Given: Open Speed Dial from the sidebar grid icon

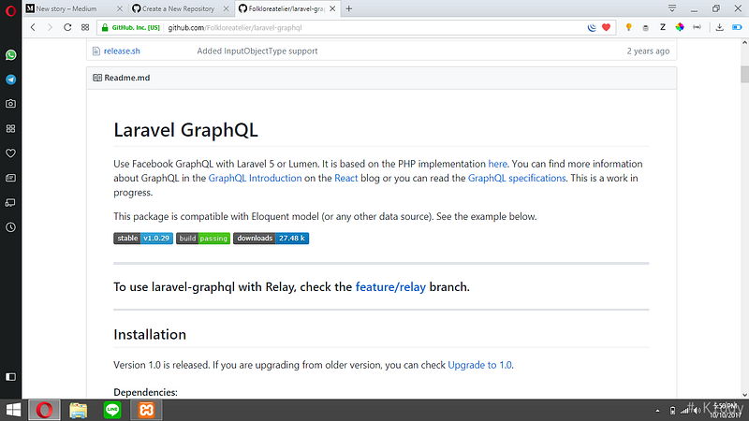Looking at the screenshot, I should [x=10, y=128].
